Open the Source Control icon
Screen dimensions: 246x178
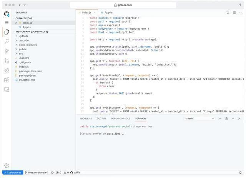coord(7,51)
